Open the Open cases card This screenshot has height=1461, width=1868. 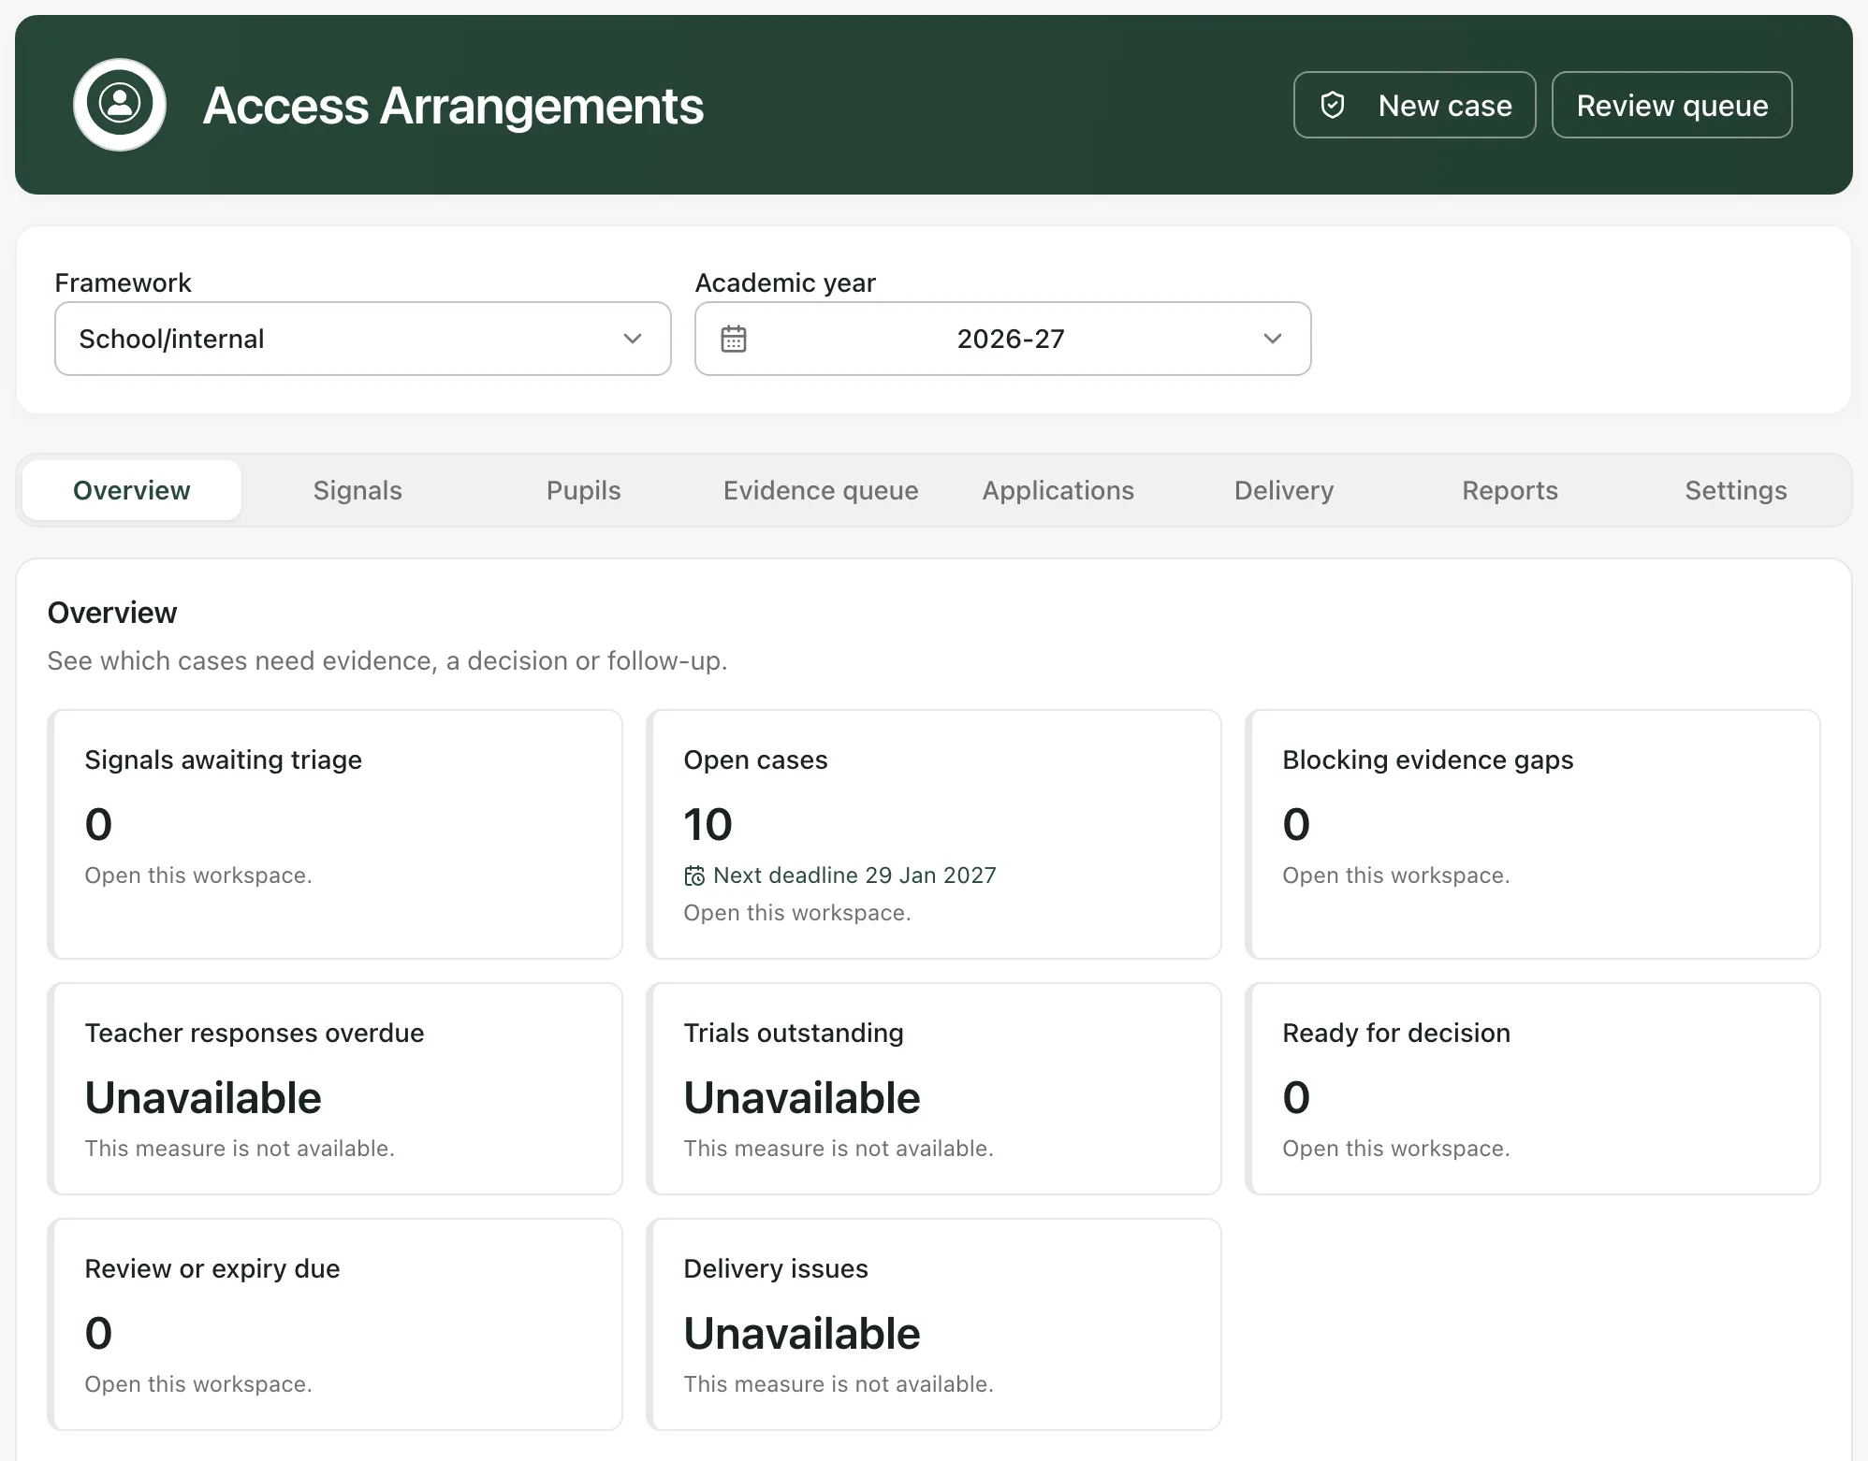[934, 834]
